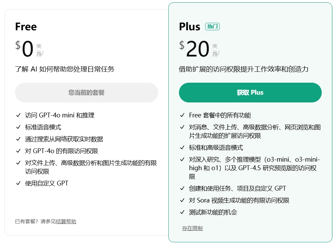
Task: Click the 热门 badge next to Plus
Action: pos(212,27)
